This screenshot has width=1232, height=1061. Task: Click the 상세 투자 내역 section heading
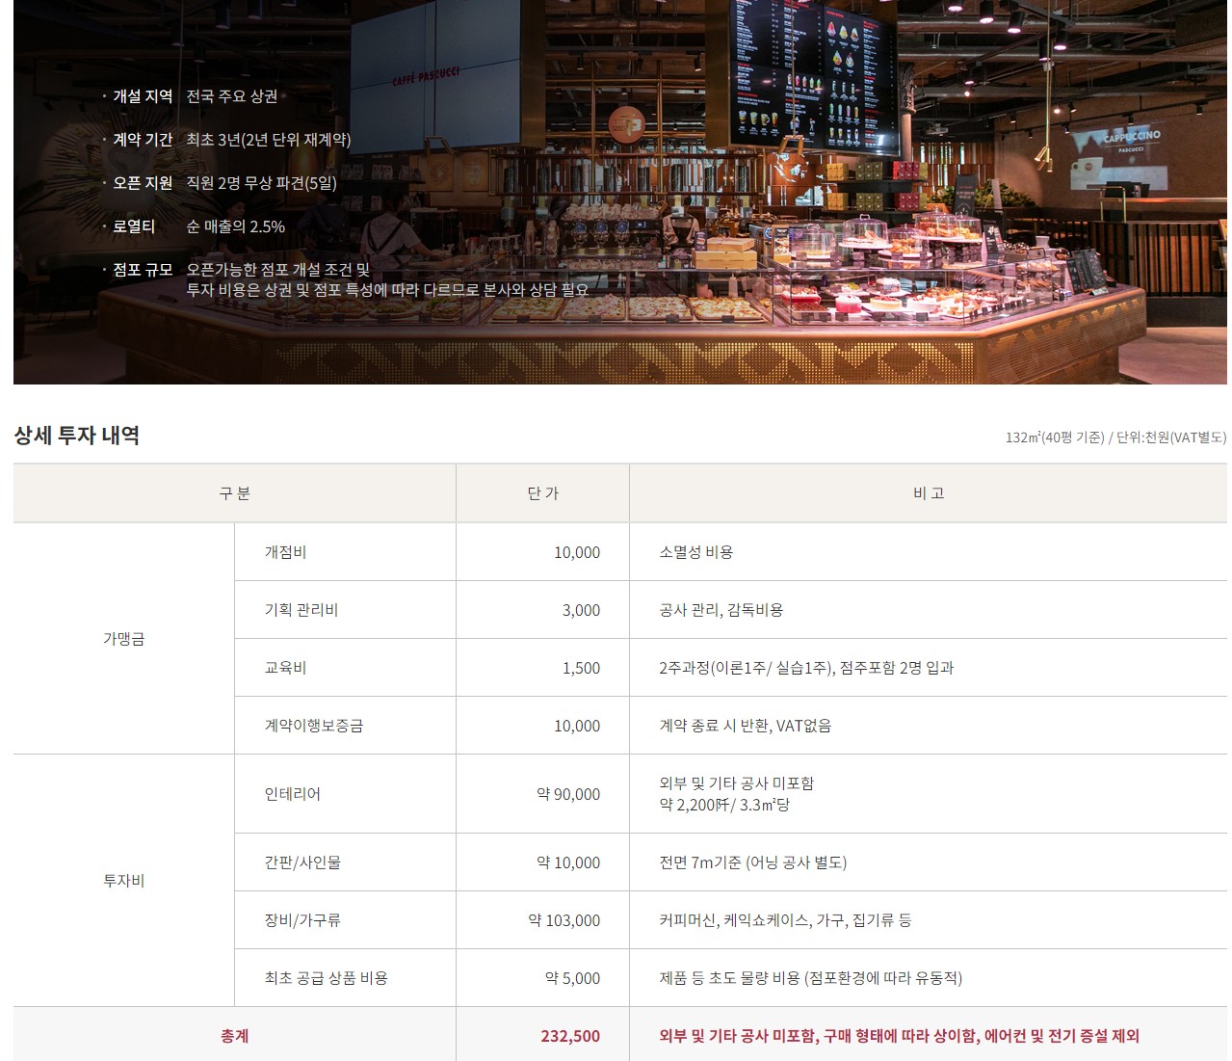(77, 436)
